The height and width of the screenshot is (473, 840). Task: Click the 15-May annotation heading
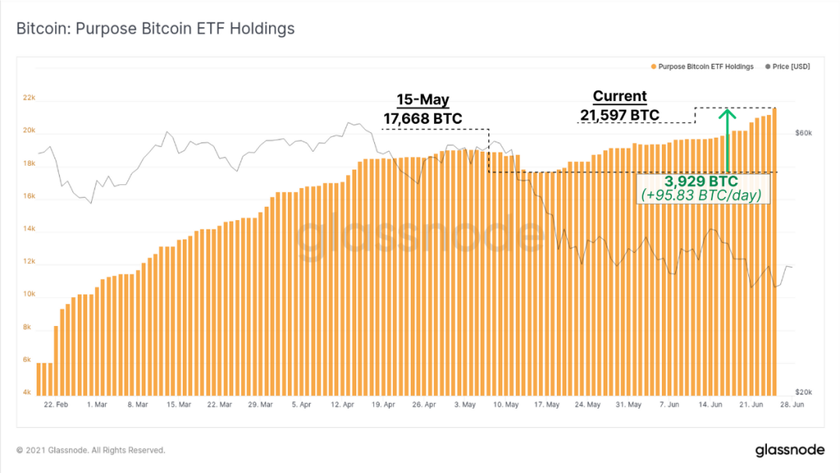422,100
